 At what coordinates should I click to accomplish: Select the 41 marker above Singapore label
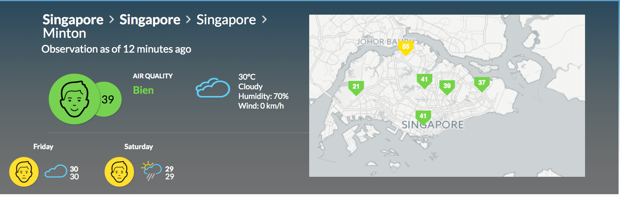(423, 118)
